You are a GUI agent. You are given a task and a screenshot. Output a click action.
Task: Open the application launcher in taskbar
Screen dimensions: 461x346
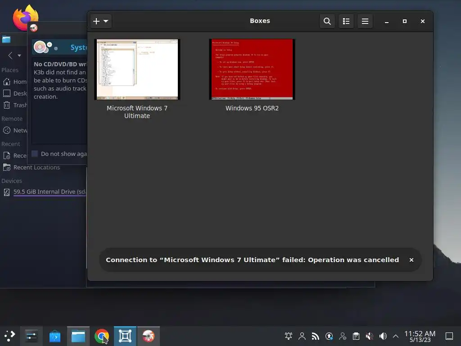[9, 336]
